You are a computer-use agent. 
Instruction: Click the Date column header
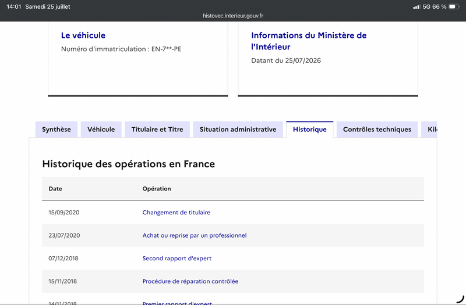click(x=55, y=189)
